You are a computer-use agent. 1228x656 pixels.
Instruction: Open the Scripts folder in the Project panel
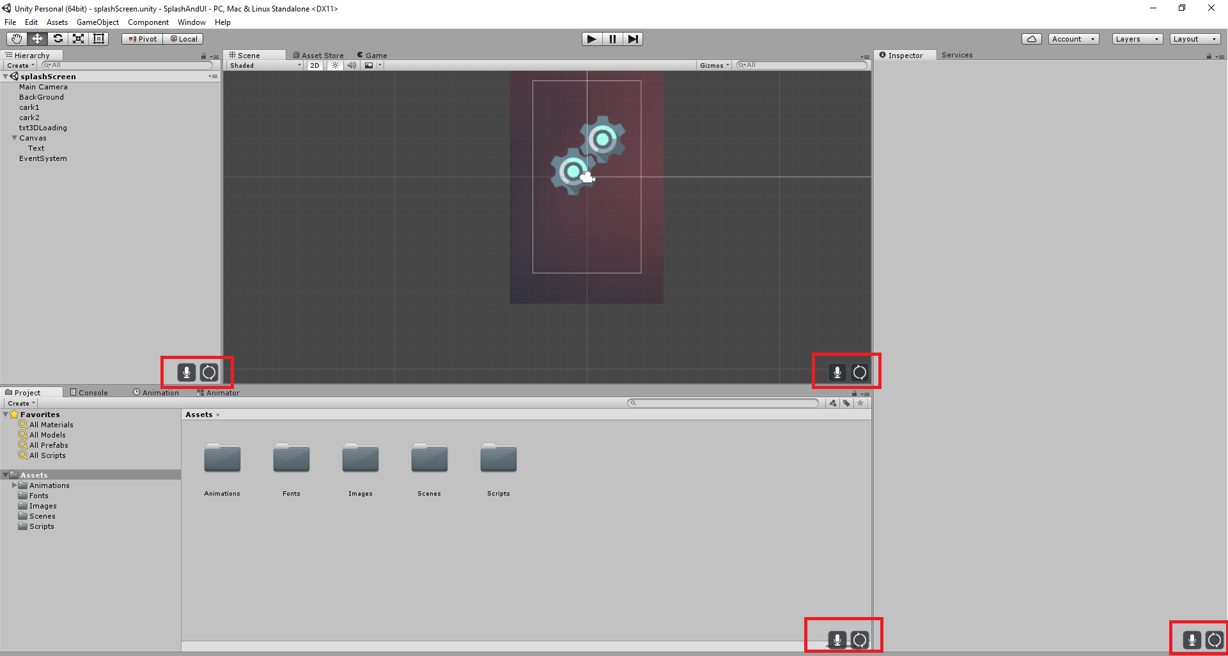pos(498,459)
